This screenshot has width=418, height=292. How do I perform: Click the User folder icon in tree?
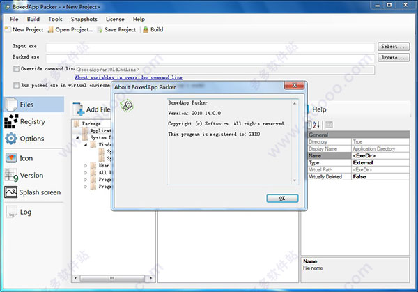point(93,165)
